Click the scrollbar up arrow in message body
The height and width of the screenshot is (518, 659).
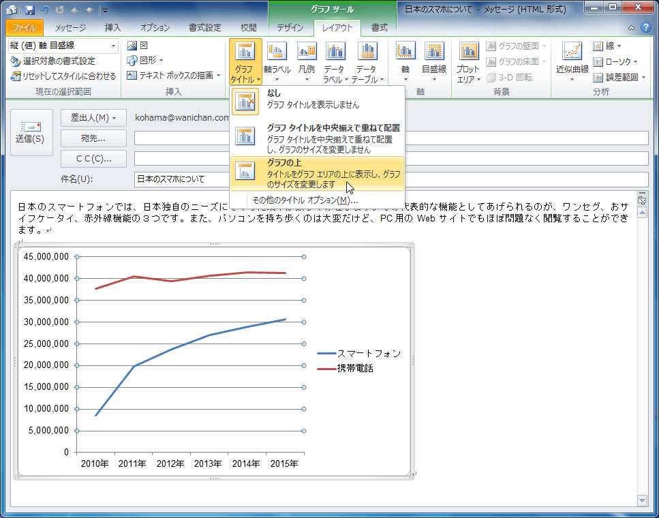(642, 213)
